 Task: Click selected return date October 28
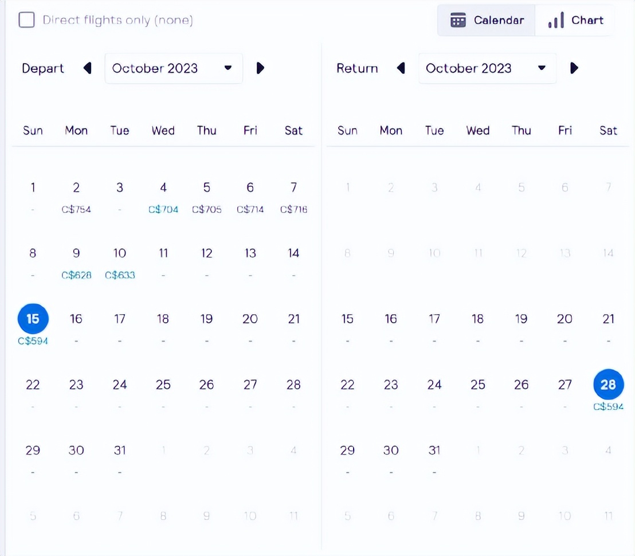coord(608,384)
